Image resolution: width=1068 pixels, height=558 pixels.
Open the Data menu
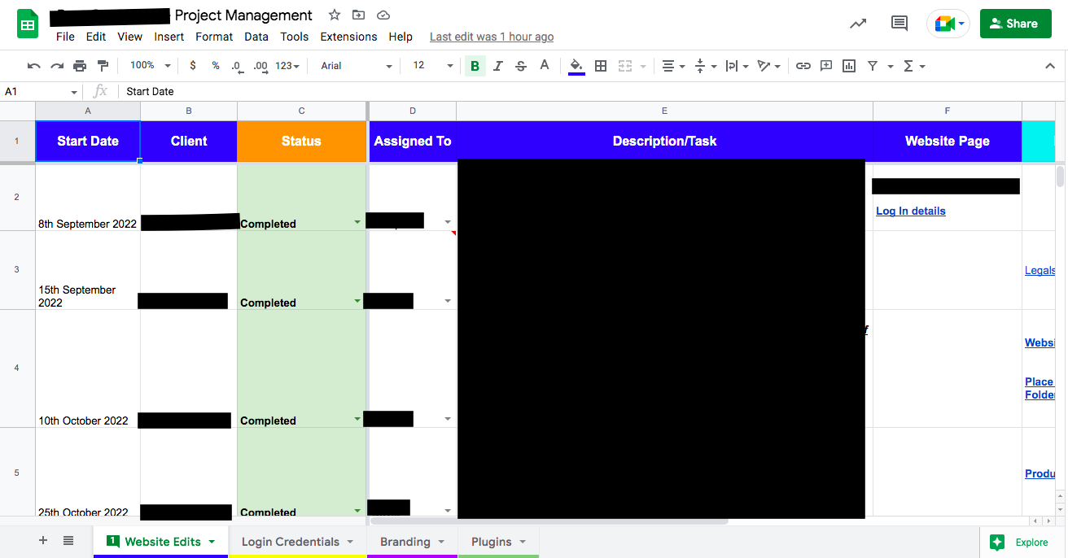pyautogui.click(x=256, y=37)
